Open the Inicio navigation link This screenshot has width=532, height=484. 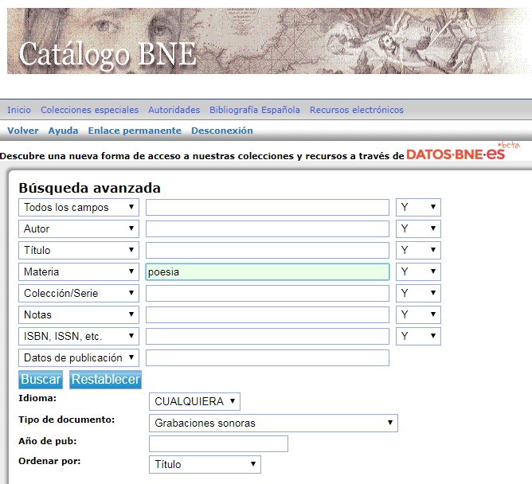[x=19, y=110]
